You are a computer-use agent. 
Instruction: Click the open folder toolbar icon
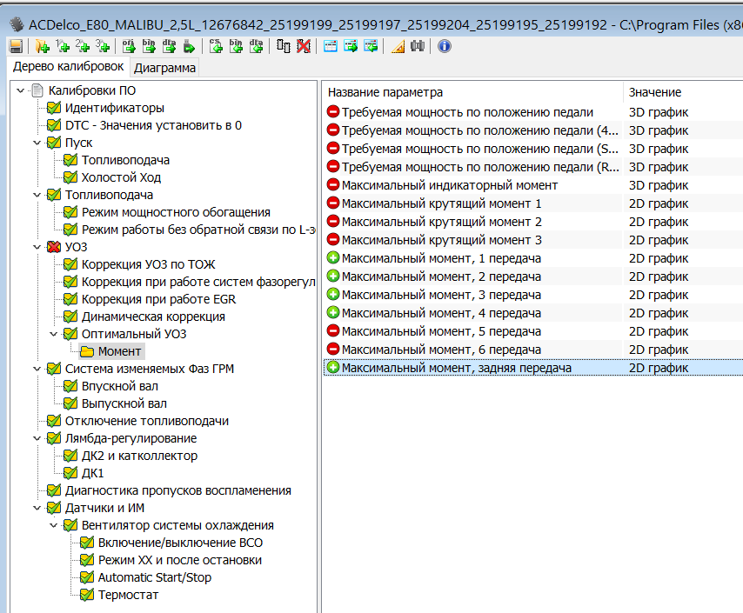point(42,46)
